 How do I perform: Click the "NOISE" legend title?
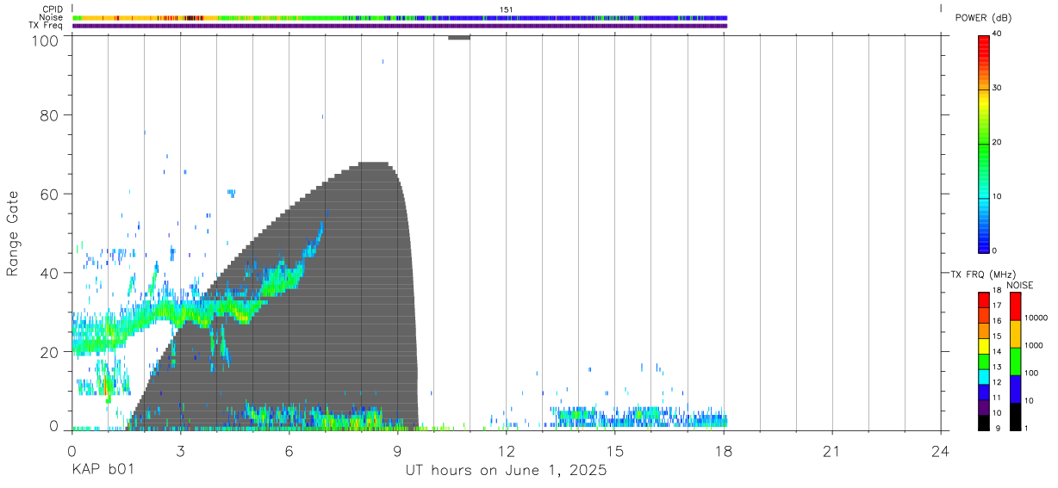click(x=1021, y=285)
